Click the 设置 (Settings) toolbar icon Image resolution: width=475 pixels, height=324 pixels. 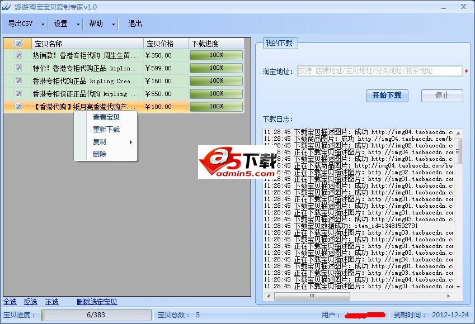point(60,23)
